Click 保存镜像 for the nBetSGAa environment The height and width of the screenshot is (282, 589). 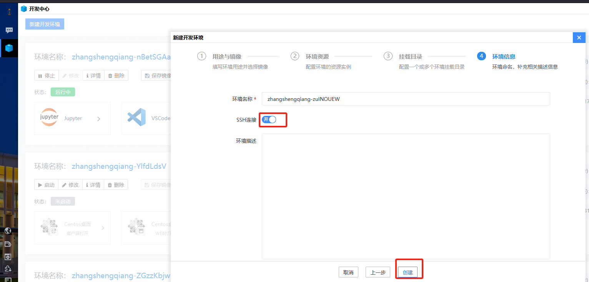coord(157,76)
